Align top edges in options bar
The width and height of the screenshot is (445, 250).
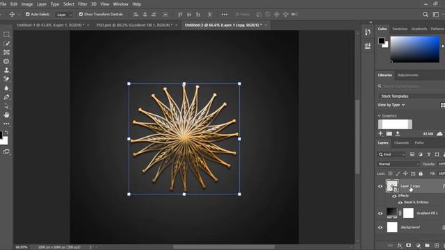180,14
